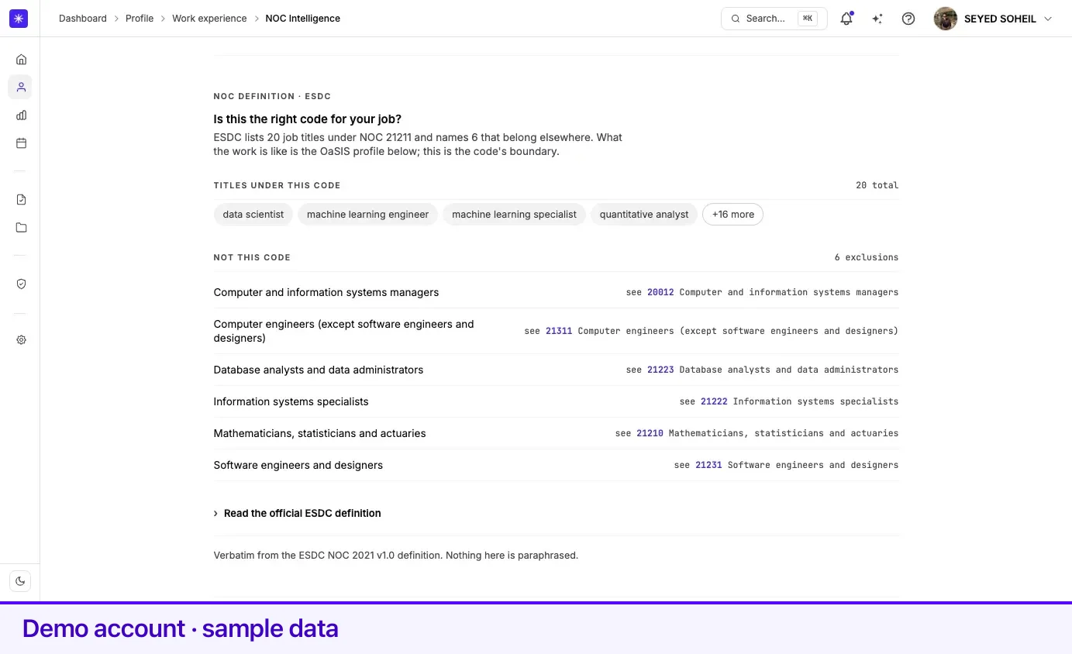Go to Work experience breadcrumb
The width and height of the screenshot is (1072, 654).
click(x=209, y=18)
